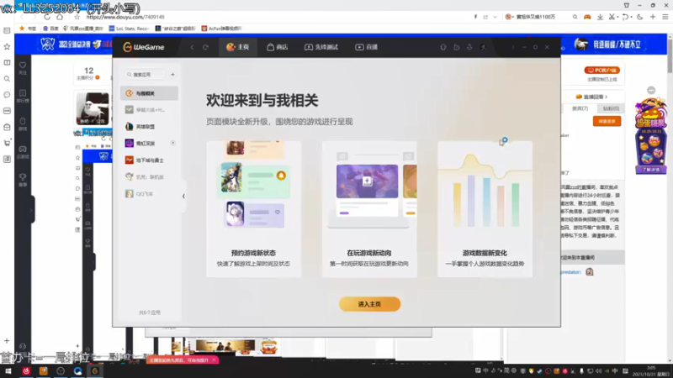Reload the browser page
Viewport: 673px width, 378px height.
47,17
